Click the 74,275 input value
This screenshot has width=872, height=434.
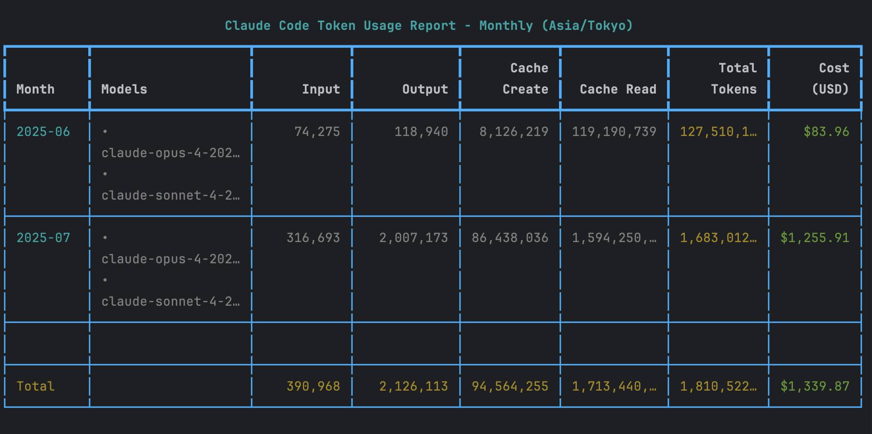click(317, 132)
